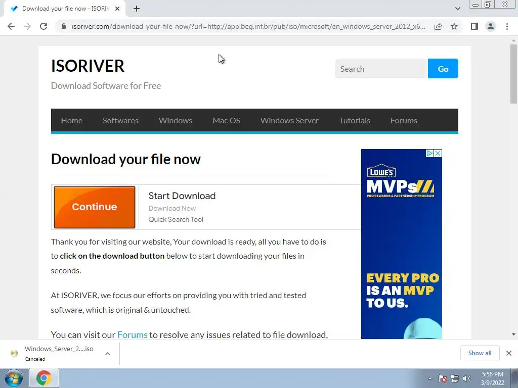Open Chrome's three-dot menu
The image size is (518, 388).
pyautogui.click(x=507, y=26)
